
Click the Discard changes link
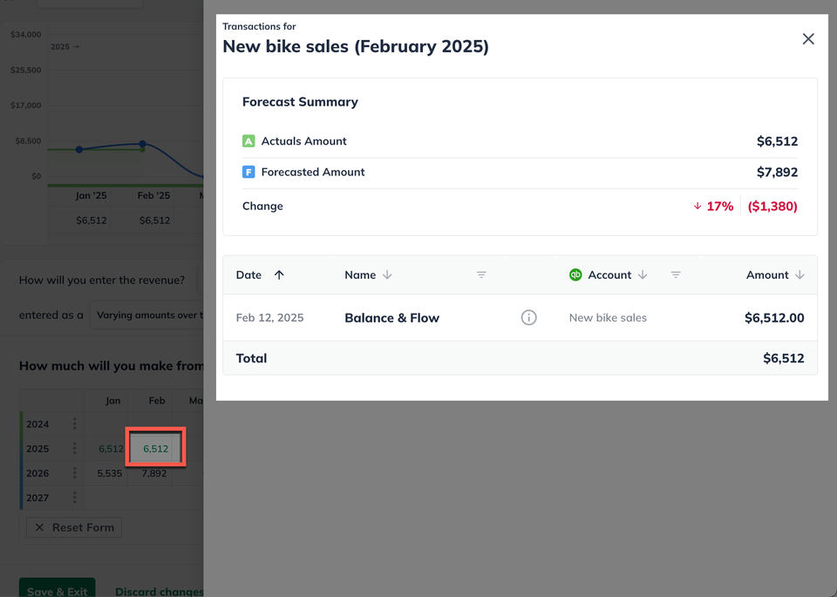coord(159,592)
